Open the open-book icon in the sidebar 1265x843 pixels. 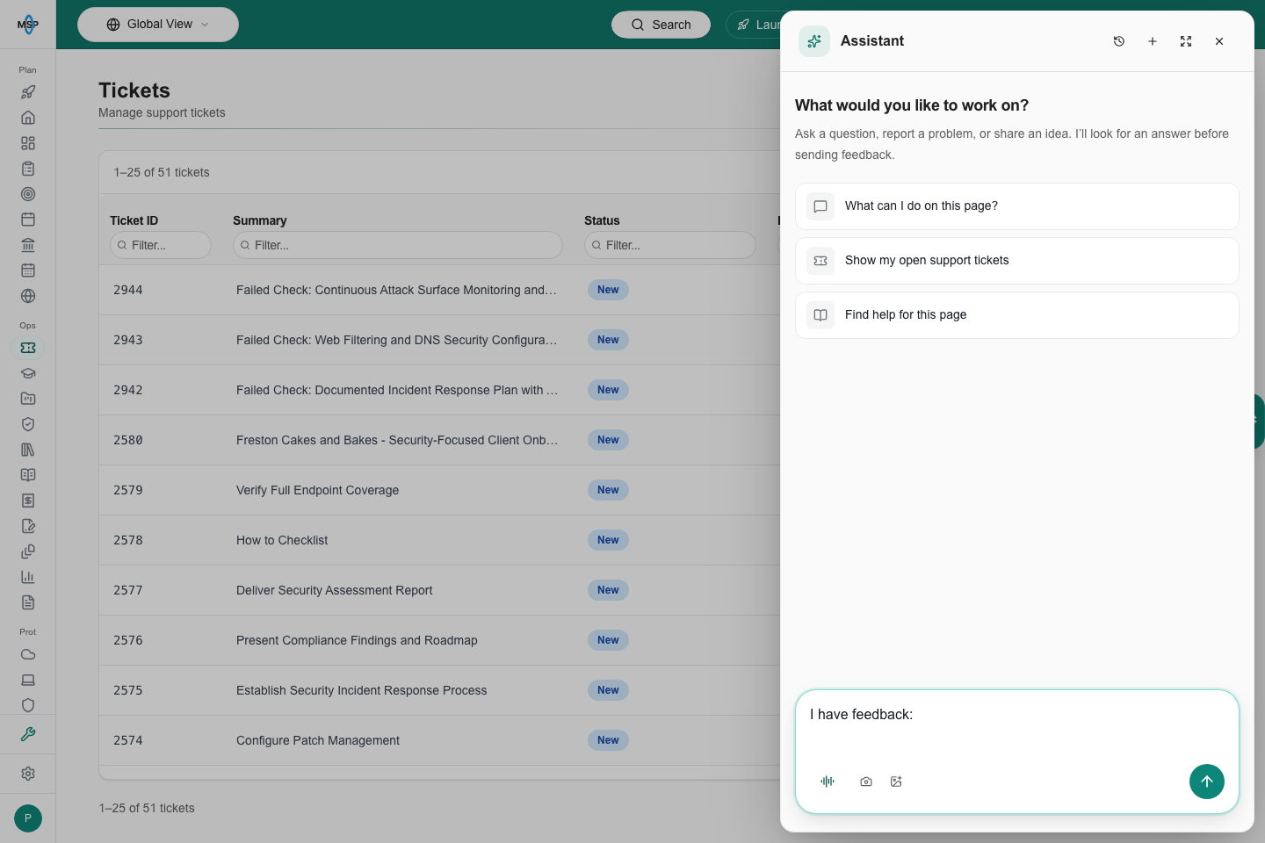point(28,475)
